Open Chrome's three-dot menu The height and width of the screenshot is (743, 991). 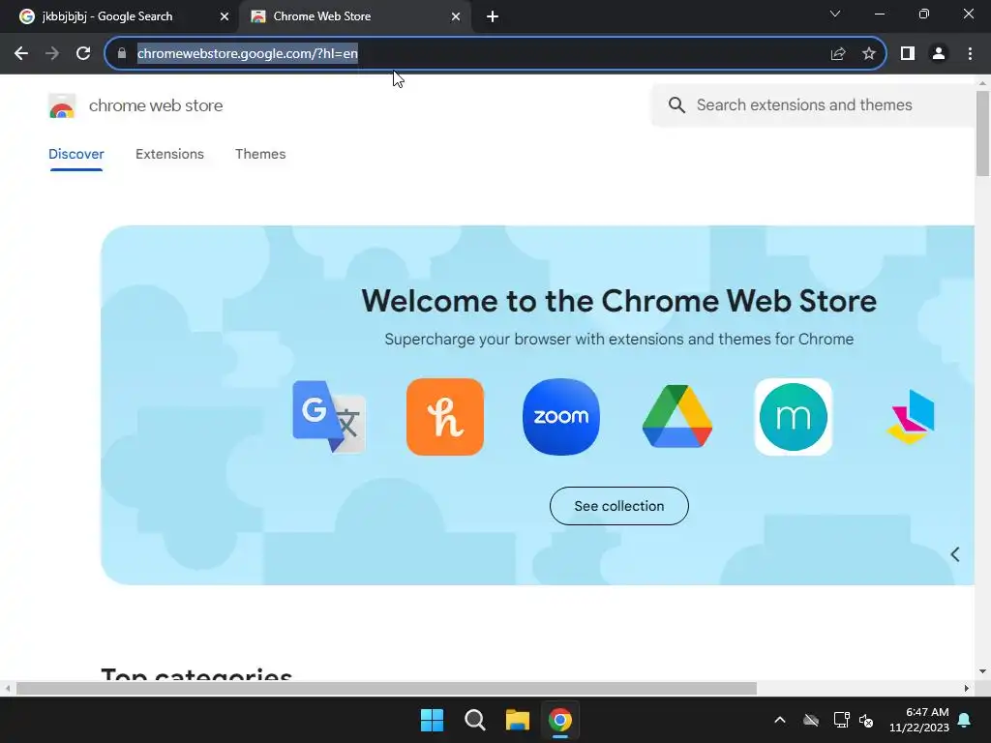pos(970,54)
